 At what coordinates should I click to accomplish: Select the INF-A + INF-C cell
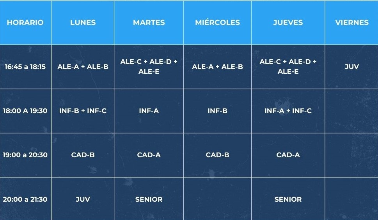[x=288, y=111]
